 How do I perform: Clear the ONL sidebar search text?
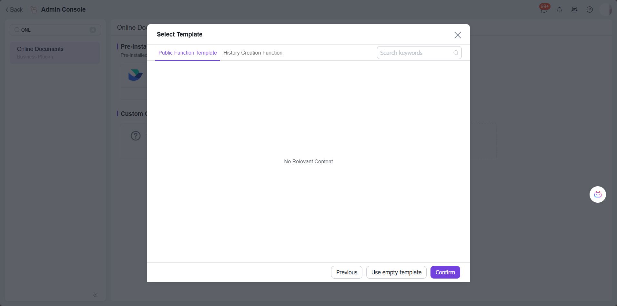click(x=93, y=30)
